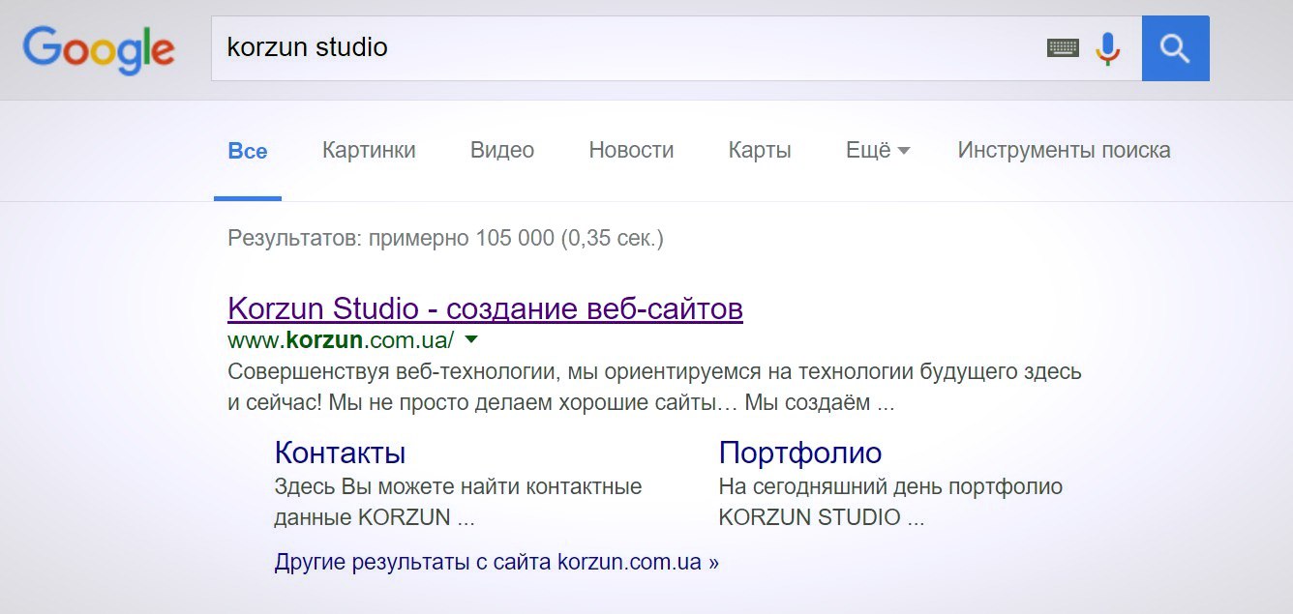This screenshot has width=1293, height=614.
Task: Open Инструменты поиска options
Action: click(1063, 150)
